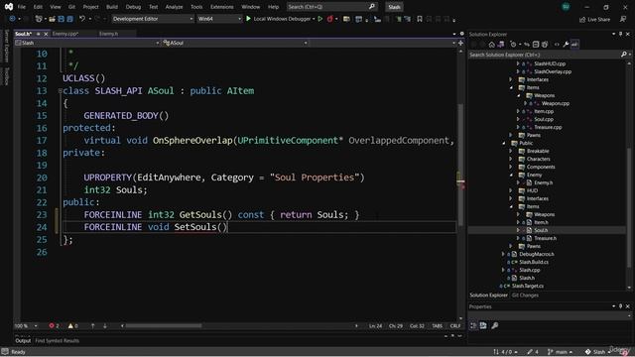Expand the Components folder

coord(511,167)
